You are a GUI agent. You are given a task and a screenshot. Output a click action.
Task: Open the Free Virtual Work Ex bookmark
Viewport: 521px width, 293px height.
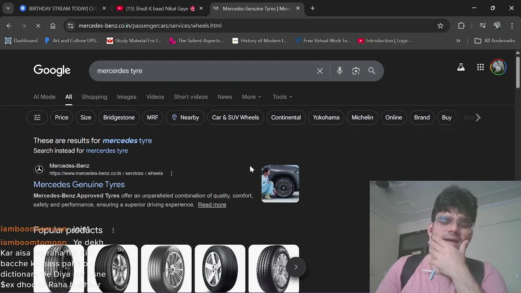[x=322, y=41]
